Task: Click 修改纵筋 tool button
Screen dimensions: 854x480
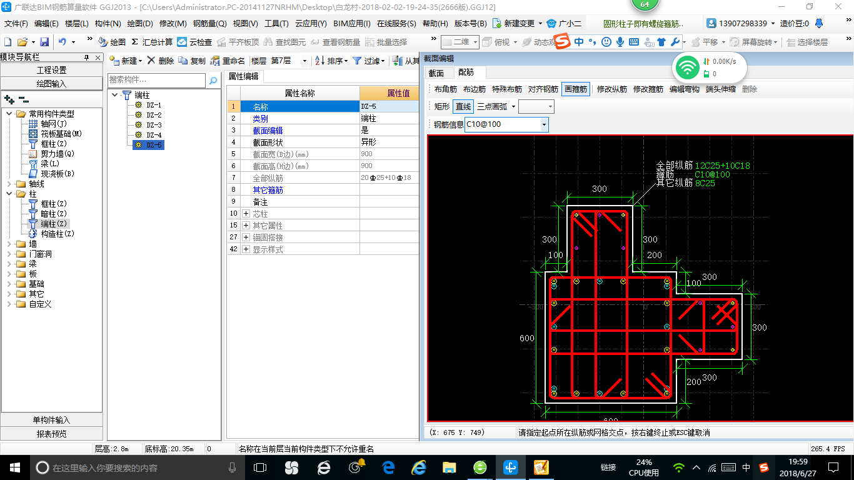Action: click(x=612, y=89)
